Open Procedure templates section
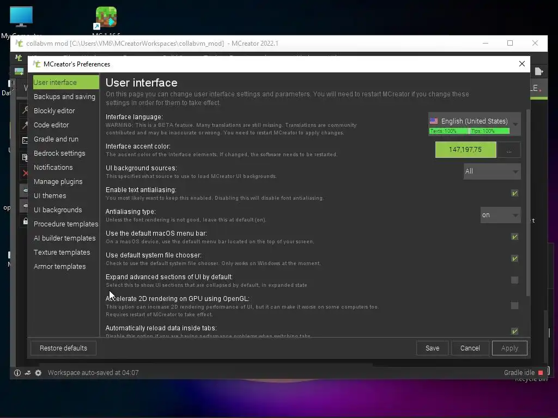 pyautogui.click(x=66, y=224)
